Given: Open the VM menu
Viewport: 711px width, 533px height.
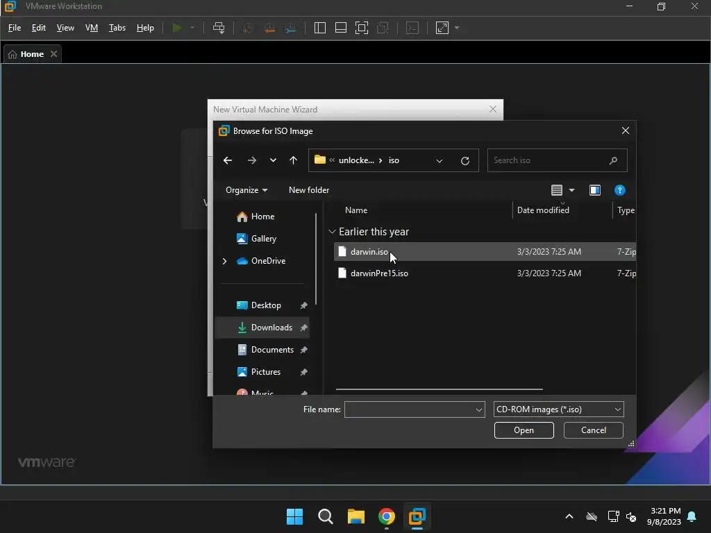Looking at the screenshot, I should click(92, 28).
